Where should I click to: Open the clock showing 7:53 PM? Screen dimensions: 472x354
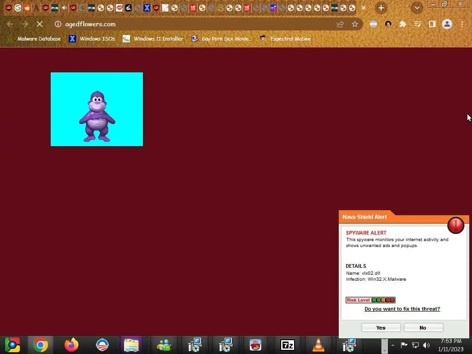(451, 345)
